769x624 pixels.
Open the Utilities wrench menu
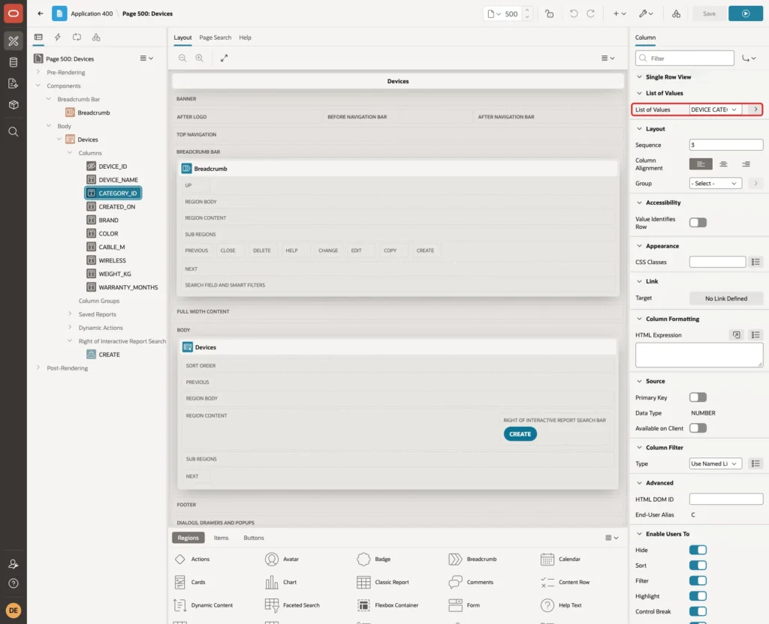tap(645, 13)
